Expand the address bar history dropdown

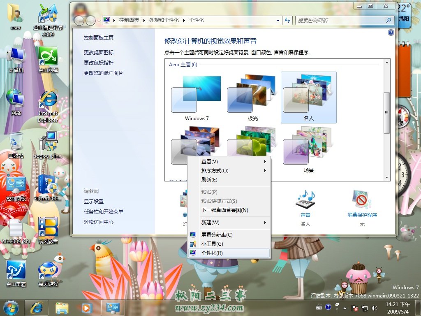(x=278, y=21)
